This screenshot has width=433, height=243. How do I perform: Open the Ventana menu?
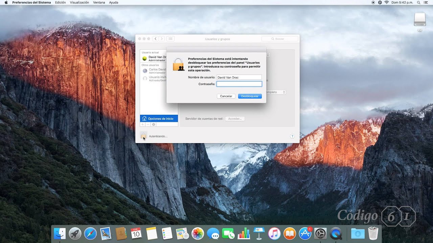tap(99, 2)
